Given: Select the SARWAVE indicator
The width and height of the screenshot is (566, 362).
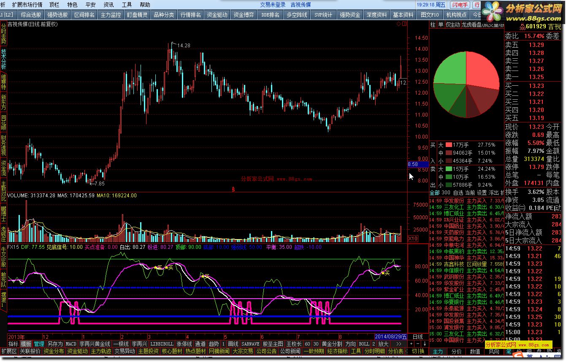Looking at the screenshot, I should click(x=250, y=344).
